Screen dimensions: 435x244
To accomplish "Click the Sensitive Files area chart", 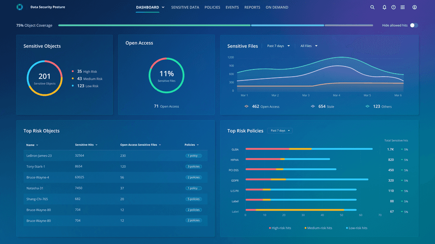I will pyautogui.click(x=320, y=75).
